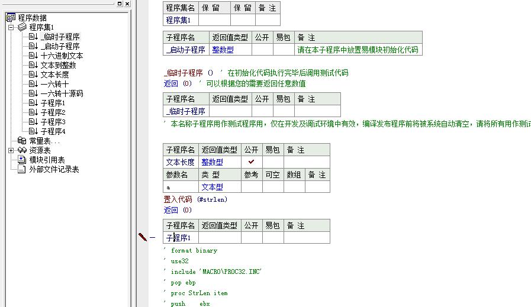531x307 pixels.
Task: Click the 易包 cell for 子程序1
Action: coord(273,238)
